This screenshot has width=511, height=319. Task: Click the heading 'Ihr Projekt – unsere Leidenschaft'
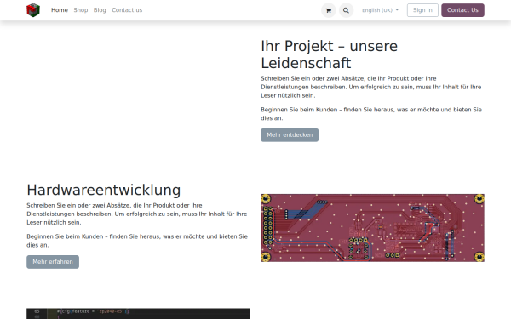[x=329, y=54]
